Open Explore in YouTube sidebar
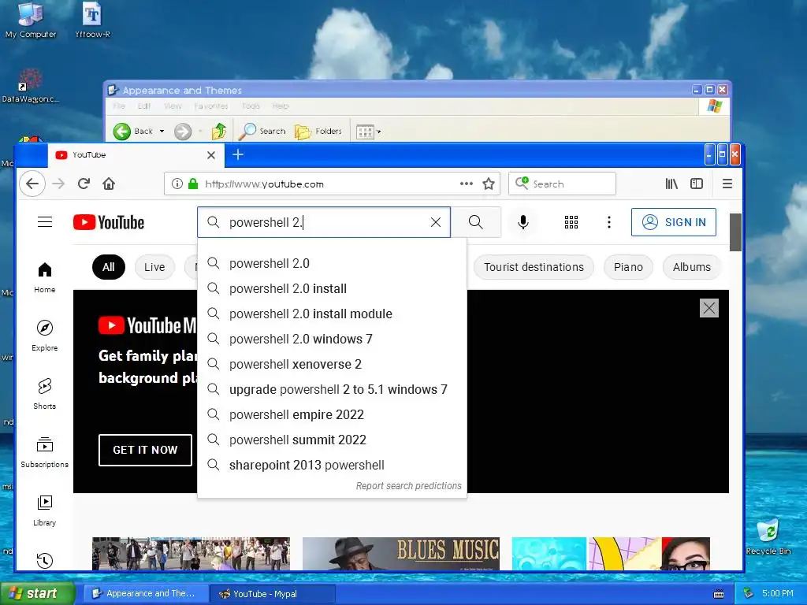807x605 pixels. pos(45,336)
